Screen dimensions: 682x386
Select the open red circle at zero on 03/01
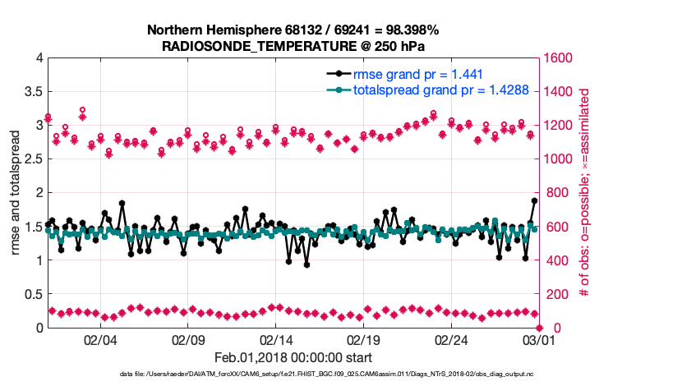click(x=539, y=328)
